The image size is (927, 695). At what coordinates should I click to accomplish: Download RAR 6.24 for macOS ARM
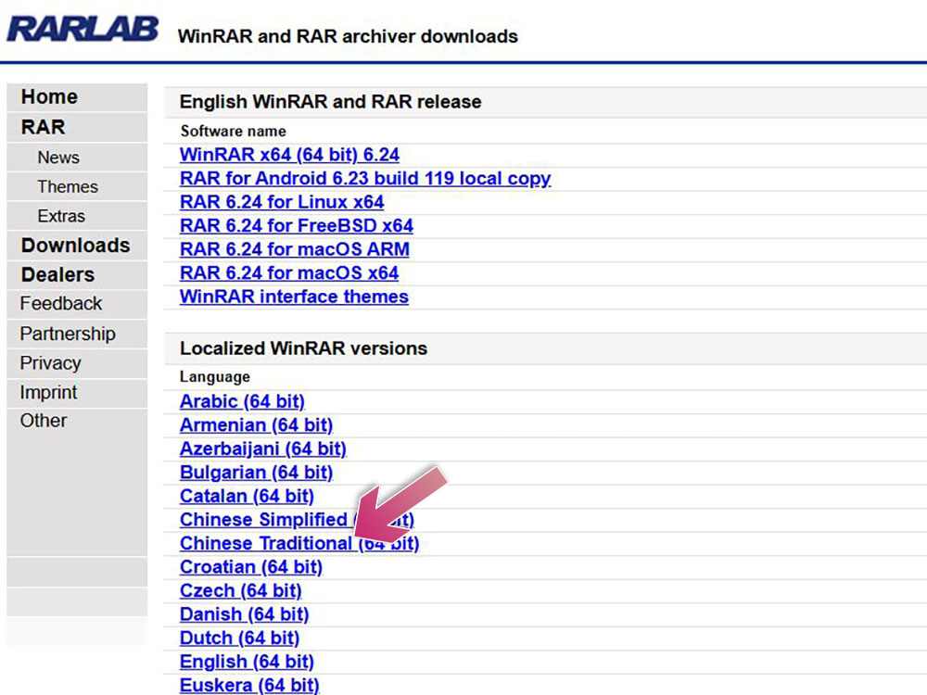(x=295, y=249)
